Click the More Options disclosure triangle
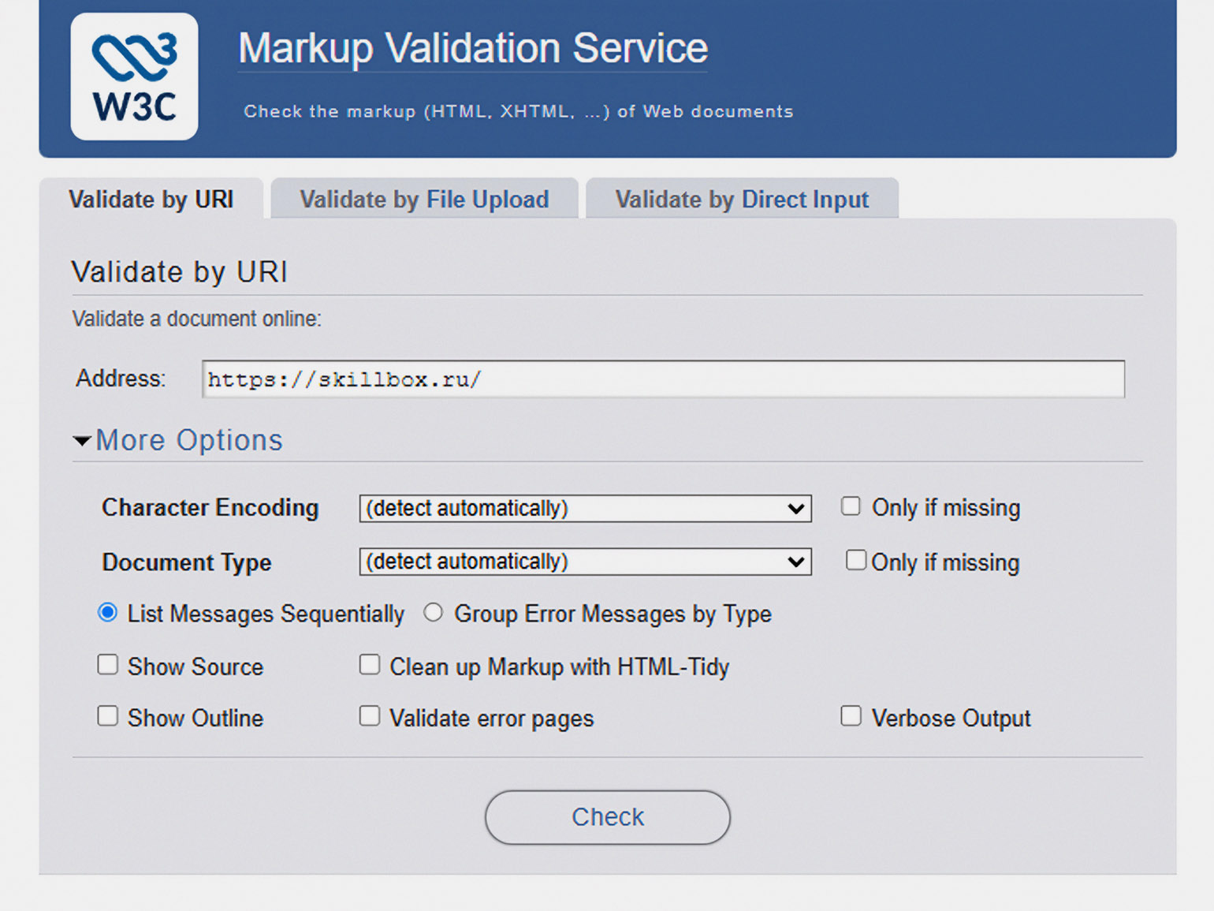This screenshot has height=911, width=1214. tap(82, 441)
